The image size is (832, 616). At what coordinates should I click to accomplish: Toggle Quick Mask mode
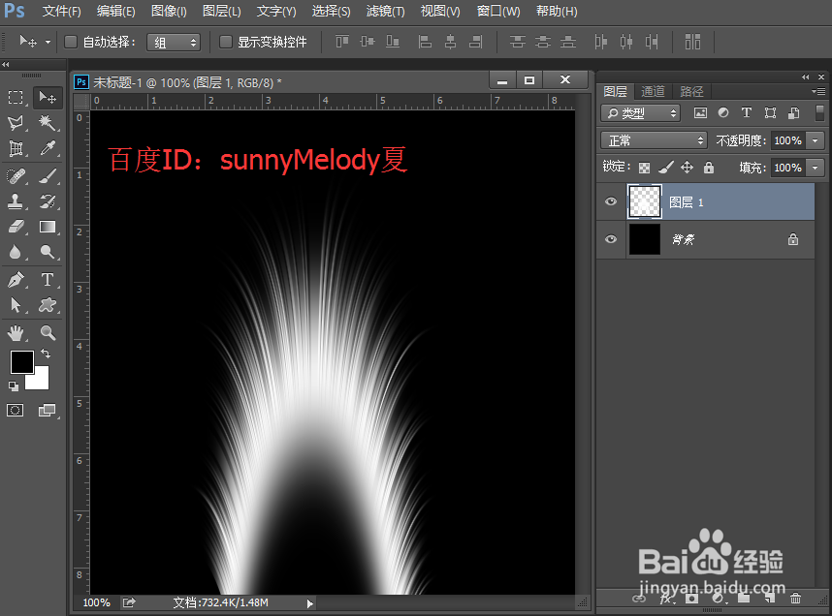click(15, 411)
